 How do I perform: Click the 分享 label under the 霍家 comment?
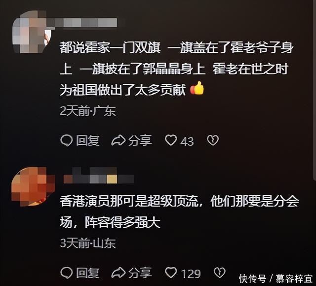click(140, 140)
